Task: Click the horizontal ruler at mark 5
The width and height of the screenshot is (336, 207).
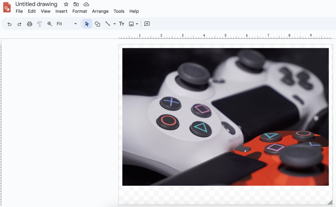Action: [x=225, y=36]
